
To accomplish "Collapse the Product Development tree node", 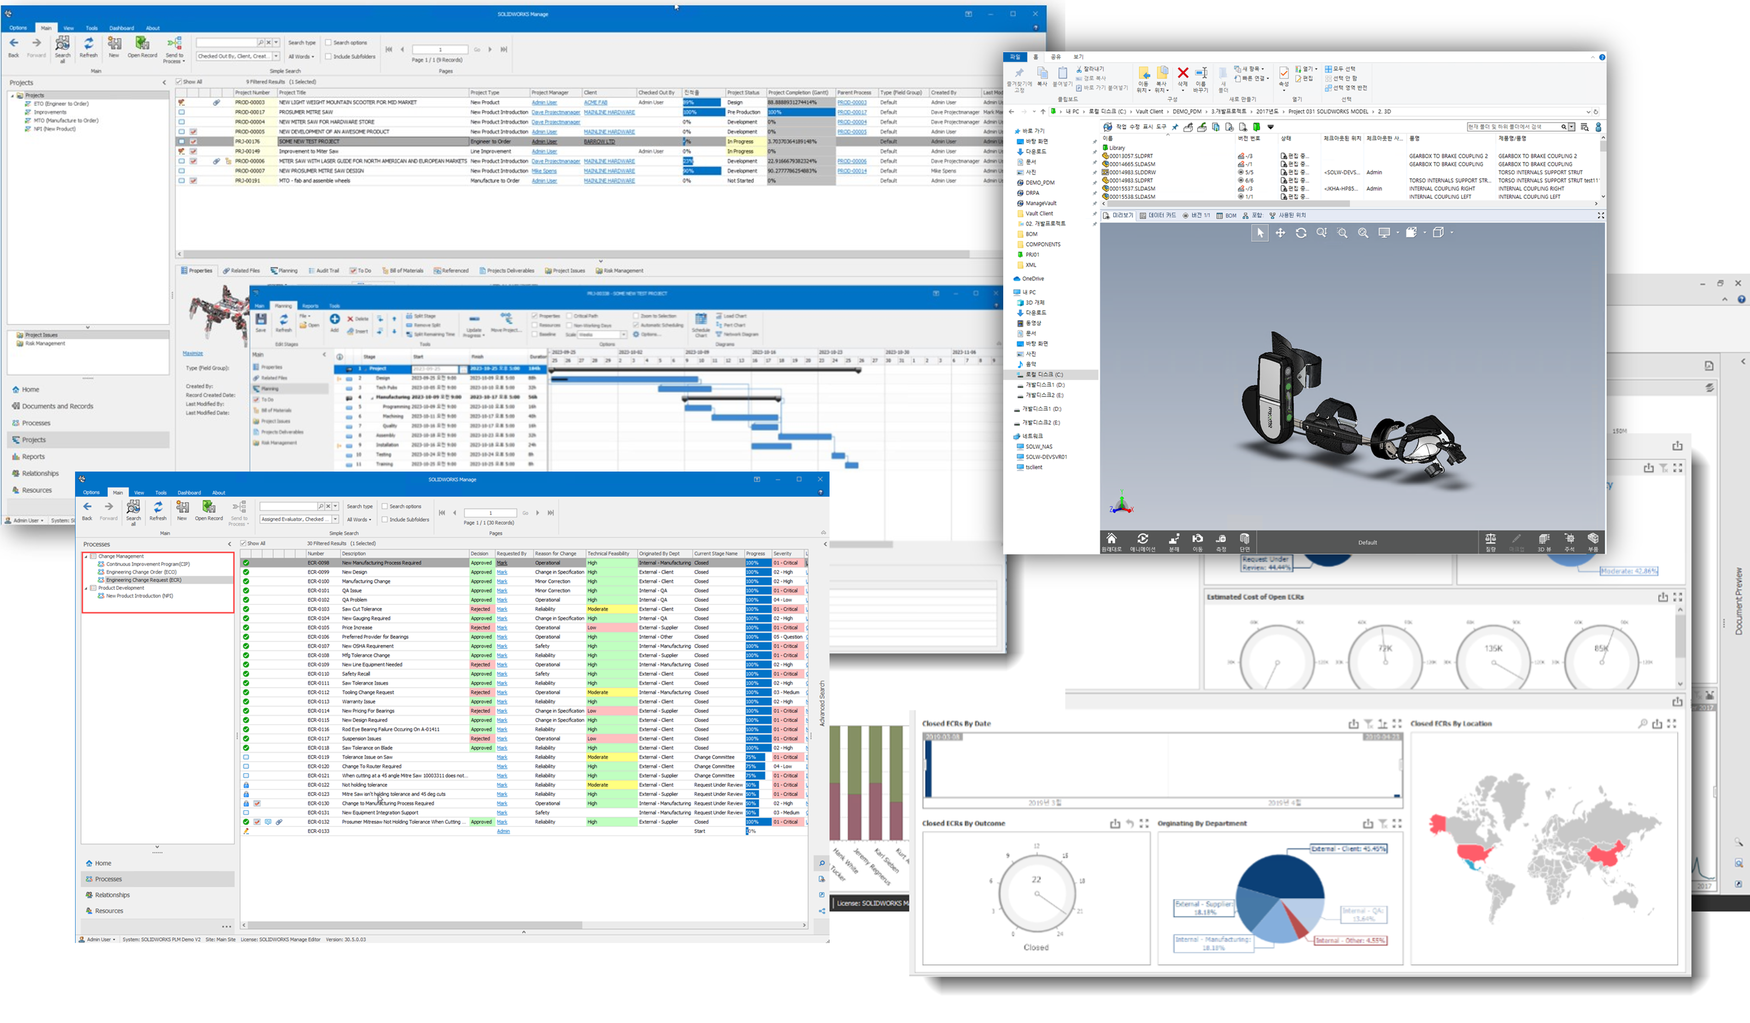I will pyautogui.click(x=87, y=588).
